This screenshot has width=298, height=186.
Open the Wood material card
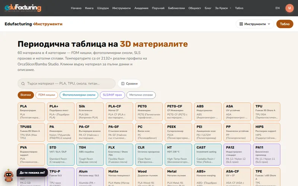(149, 177)
